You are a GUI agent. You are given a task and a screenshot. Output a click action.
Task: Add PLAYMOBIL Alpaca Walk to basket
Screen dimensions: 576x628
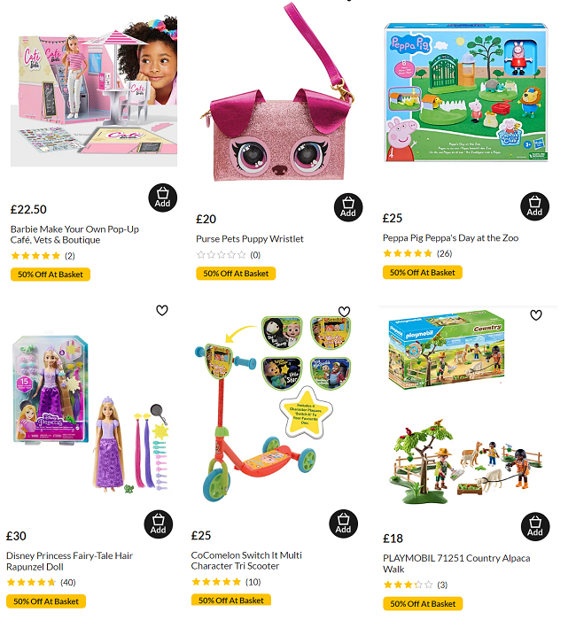pyautogui.click(x=535, y=527)
